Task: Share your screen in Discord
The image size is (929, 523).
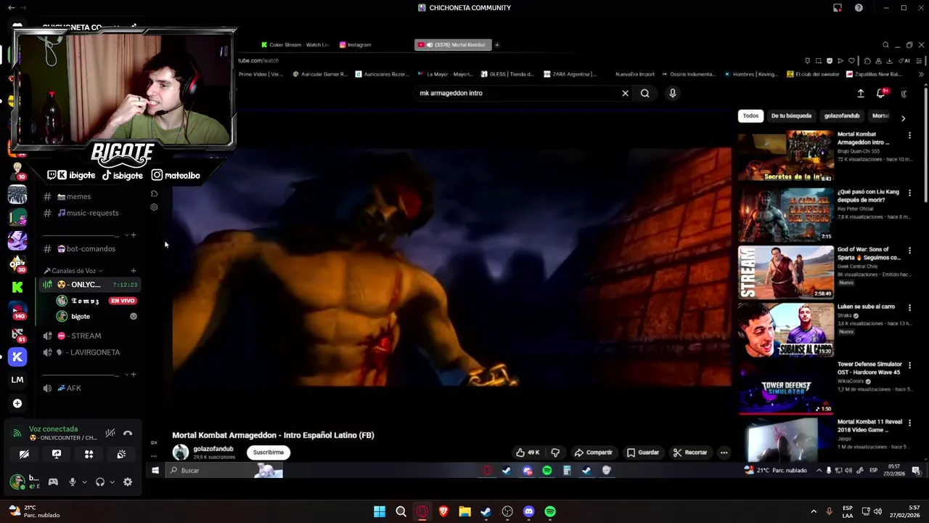Action: 57,454
